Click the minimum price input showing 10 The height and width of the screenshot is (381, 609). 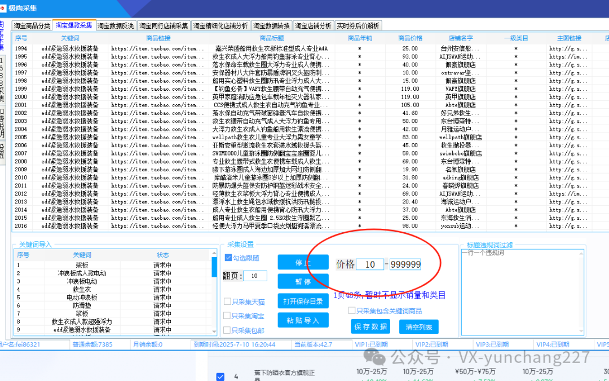[370, 264]
